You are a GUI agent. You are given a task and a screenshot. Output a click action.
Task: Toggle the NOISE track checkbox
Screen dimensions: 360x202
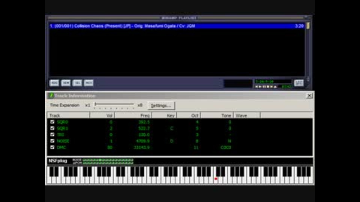click(52, 141)
